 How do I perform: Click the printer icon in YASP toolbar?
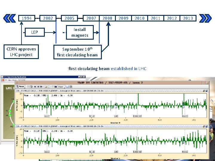pos(71,87)
